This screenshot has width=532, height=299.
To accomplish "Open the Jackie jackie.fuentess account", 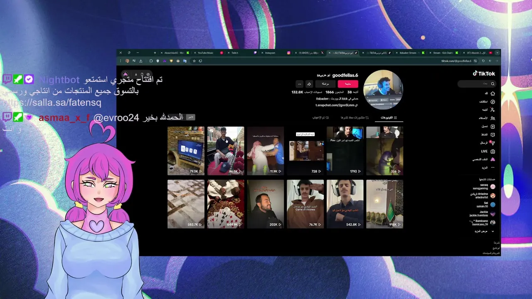I will tap(483, 213).
